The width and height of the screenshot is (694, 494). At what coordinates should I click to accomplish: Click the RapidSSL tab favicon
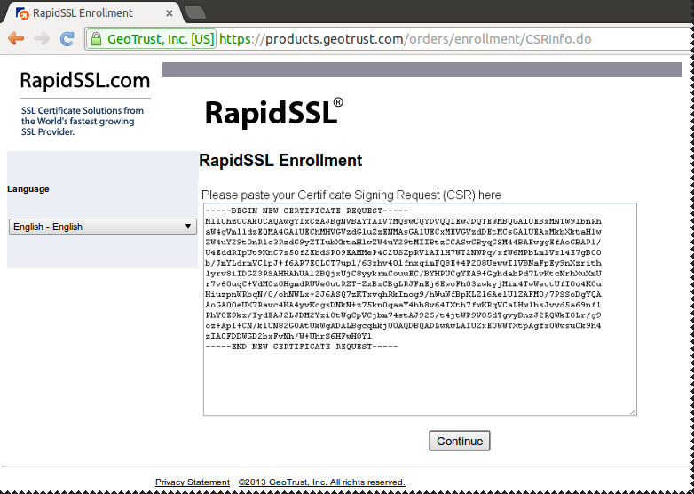pos(22,13)
